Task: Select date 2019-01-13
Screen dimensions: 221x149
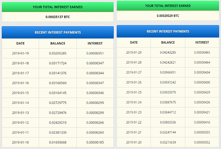Action: tap(20, 113)
